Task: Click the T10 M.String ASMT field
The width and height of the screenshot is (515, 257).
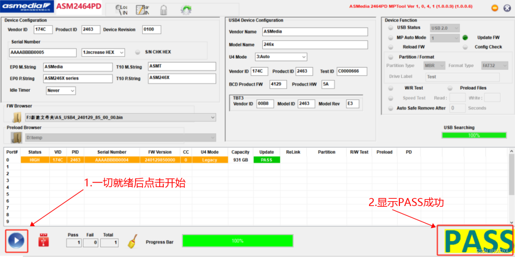Action: click(x=182, y=66)
